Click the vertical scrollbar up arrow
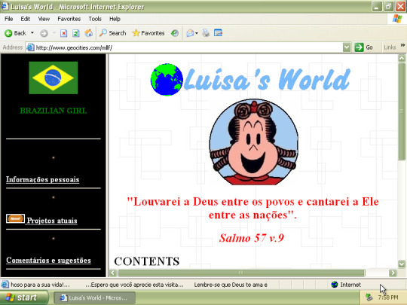The height and width of the screenshot is (305, 407). tap(402, 58)
